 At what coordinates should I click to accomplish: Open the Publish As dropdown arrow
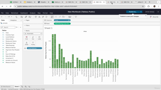[x=141, y=12]
